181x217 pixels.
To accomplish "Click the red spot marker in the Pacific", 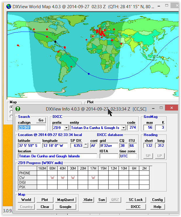I will [x=18, y=45].
